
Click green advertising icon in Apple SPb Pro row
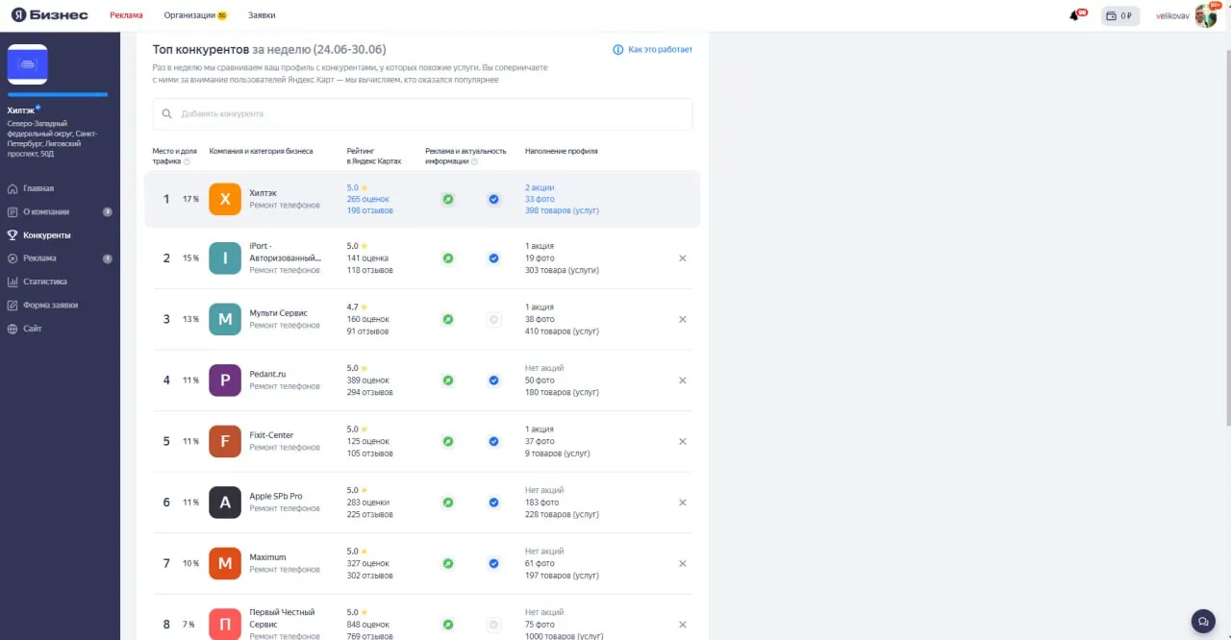447,503
